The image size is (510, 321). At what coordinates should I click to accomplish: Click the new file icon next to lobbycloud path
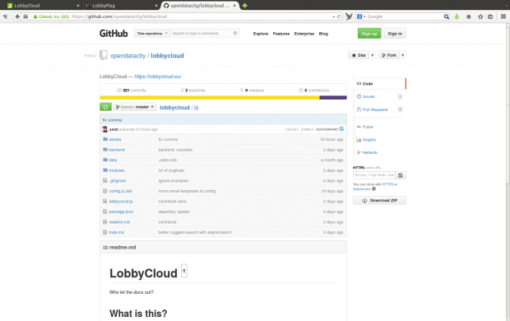[196, 108]
